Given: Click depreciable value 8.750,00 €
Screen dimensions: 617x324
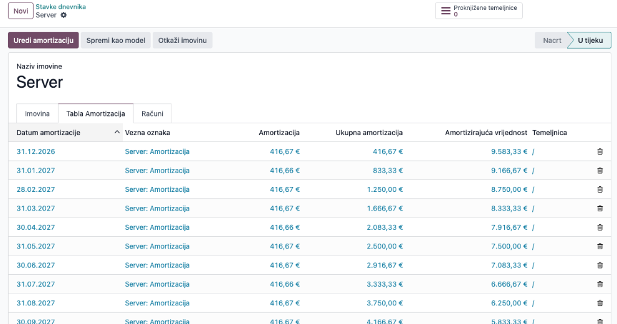Looking at the screenshot, I should pos(509,189).
